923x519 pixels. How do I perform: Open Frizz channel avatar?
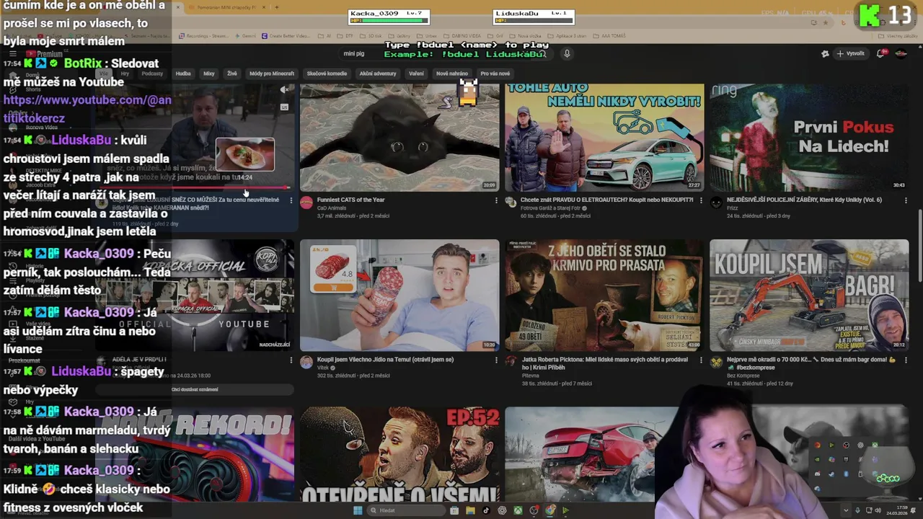pyautogui.click(x=716, y=203)
